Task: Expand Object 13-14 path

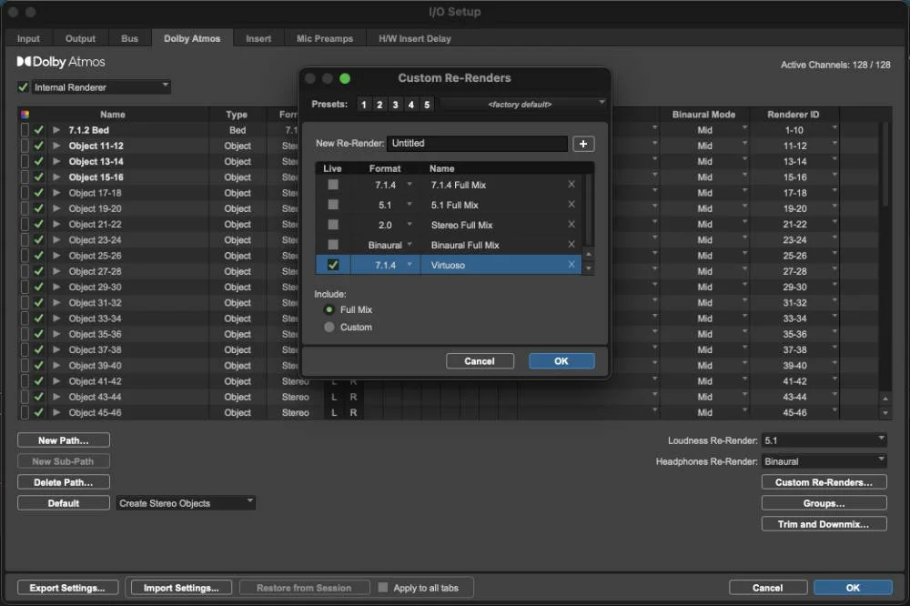Action: click(x=56, y=161)
